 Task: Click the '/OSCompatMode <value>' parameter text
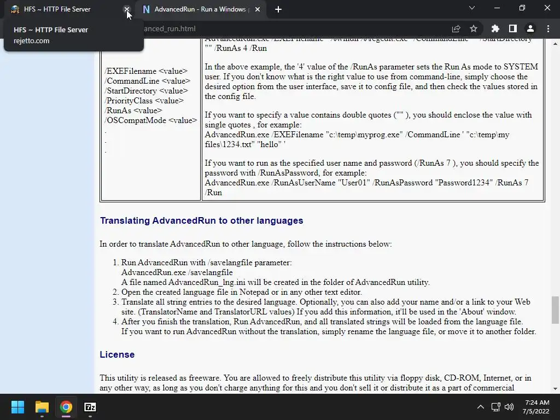click(x=151, y=120)
